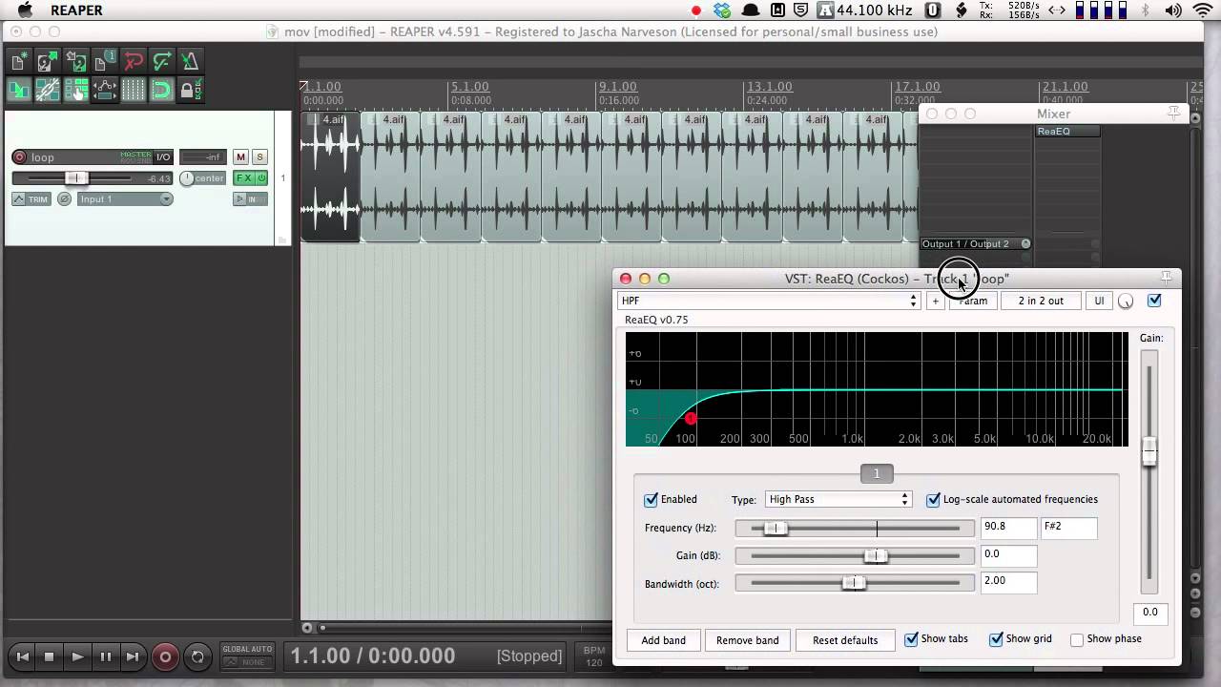Select band tab 1 in ReaEQ

point(877,473)
